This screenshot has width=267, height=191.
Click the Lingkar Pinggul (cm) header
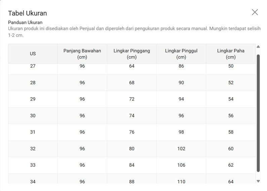pos(181,54)
